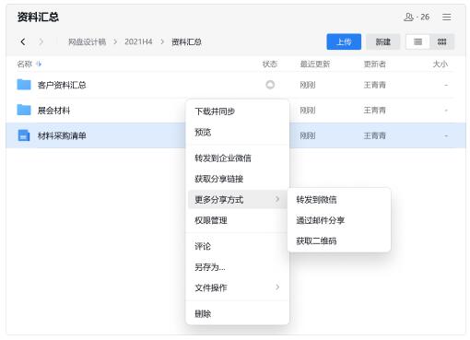This screenshot has width=470, height=340.
Task: Go forward using the right arrow
Action: (41, 41)
